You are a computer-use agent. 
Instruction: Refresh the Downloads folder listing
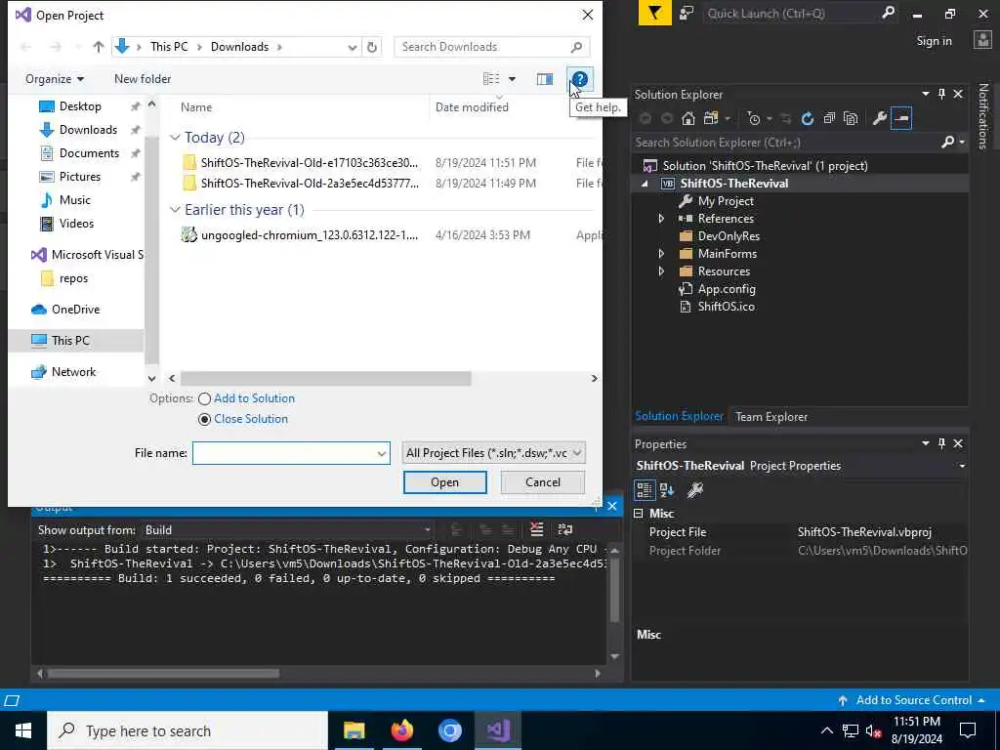372,47
